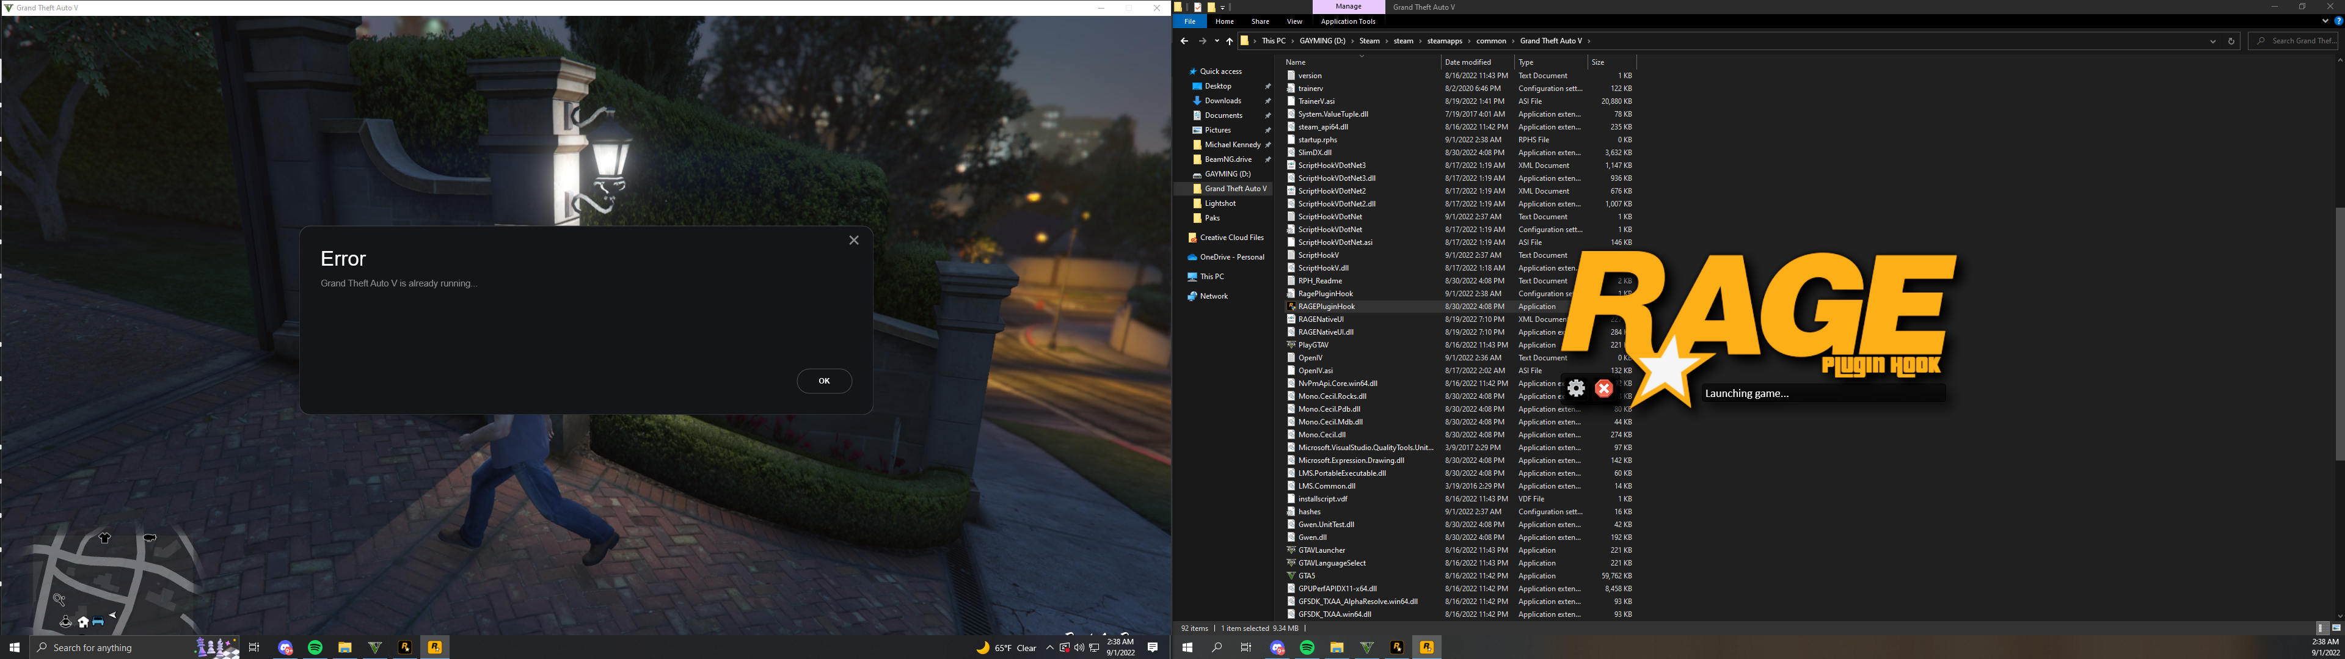Open Discord on taskbar below File Explorer

(x=1277, y=647)
